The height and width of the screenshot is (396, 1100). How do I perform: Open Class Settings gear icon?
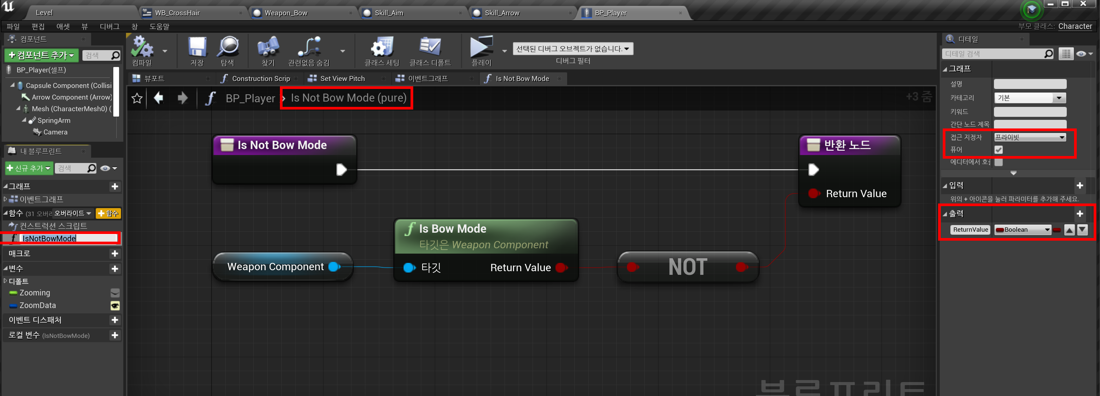tap(382, 47)
